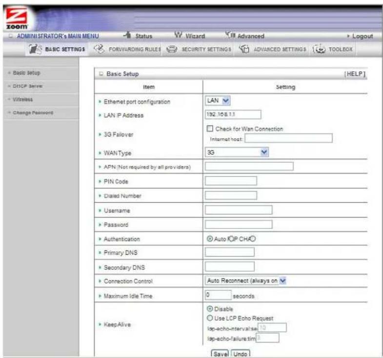Open the Wizard

click(195, 36)
